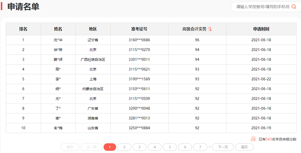This screenshot has width=301, height=153.
Task: Jump to 尾页 last page
Action: coord(244,147)
